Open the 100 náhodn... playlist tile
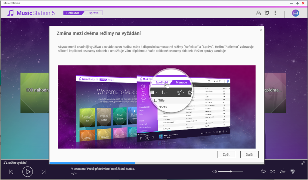The image size is (308, 180). pyautogui.click(x=35, y=93)
